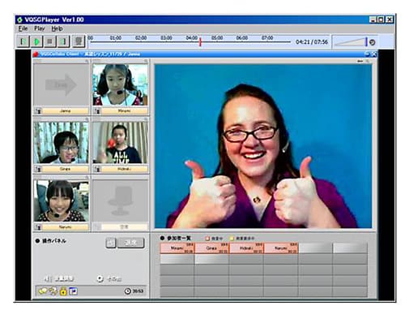This screenshot has height=310, width=405.
Task: Skip to the end of the recording
Action: click(x=63, y=41)
